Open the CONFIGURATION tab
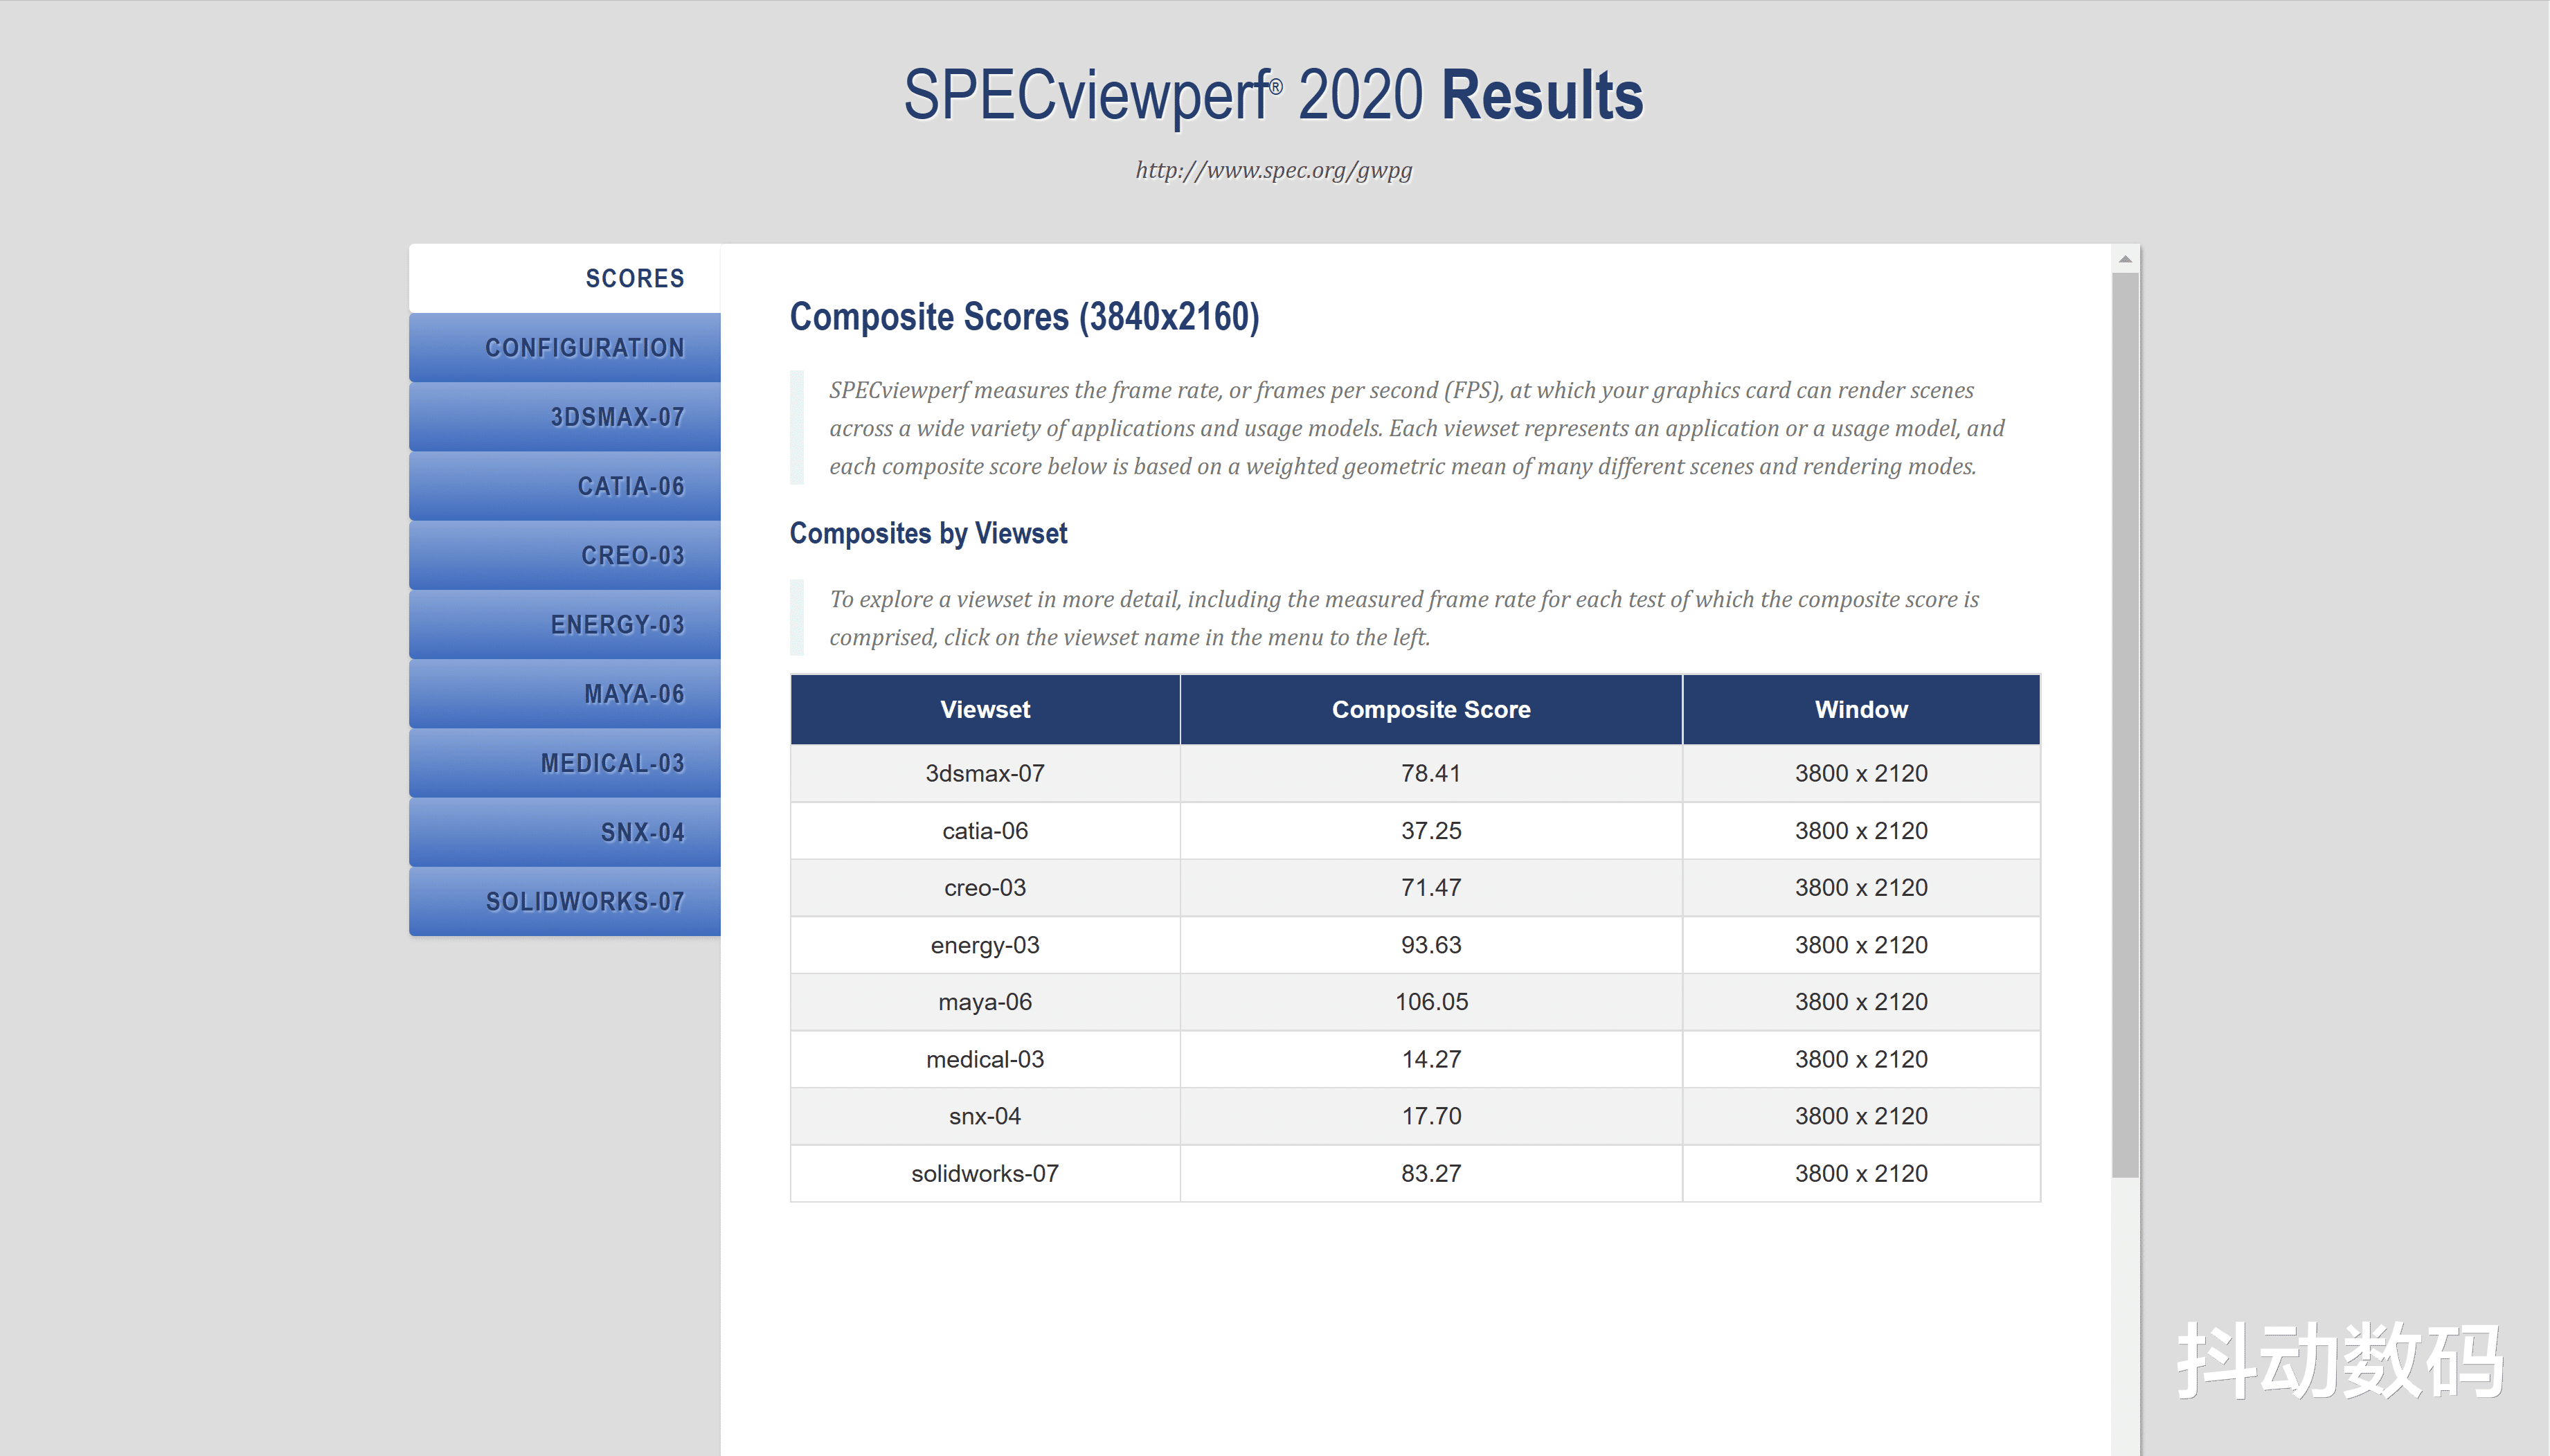Viewport: 2550px width, 1456px height. tap(564, 348)
